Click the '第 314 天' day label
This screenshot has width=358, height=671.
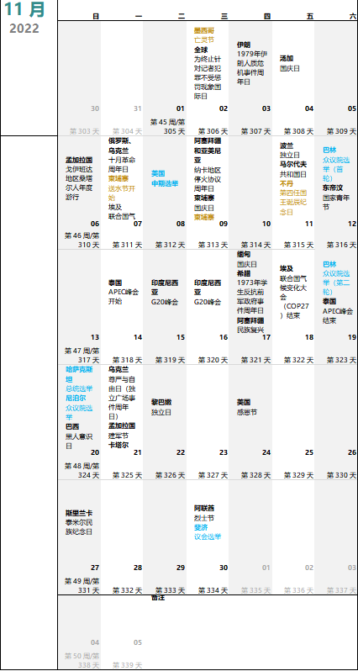[x=255, y=245]
